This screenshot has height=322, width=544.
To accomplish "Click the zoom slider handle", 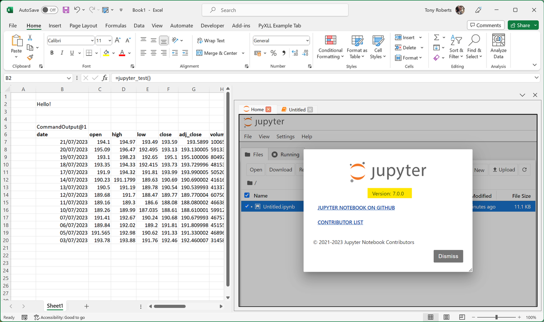I will pyautogui.click(x=496, y=317).
